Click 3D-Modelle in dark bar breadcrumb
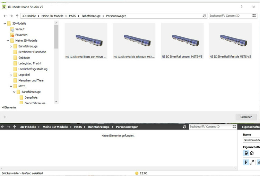The height and width of the screenshot is (176, 260). tap(28, 127)
